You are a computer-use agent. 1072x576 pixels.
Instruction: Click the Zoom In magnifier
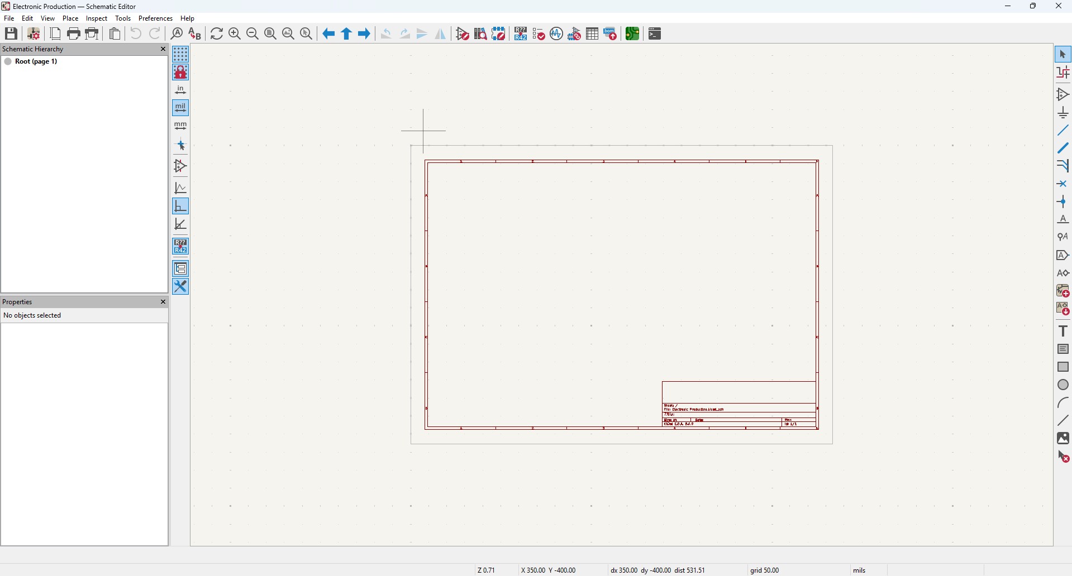[235, 33]
